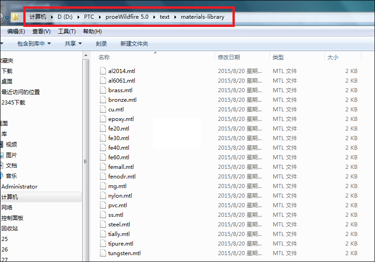Image resolution: width=375 pixels, height=262 pixels.
Task: Select 文档 library in navigation pane
Action: pyautogui.click(x=11, y=165)
